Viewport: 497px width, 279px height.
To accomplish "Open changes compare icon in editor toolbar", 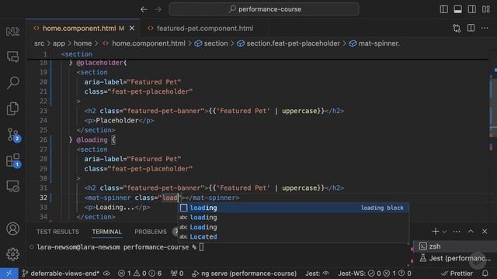I will point(457,28).
